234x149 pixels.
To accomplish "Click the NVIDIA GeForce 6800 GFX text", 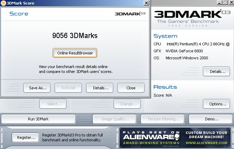I will tap(184, 51).
